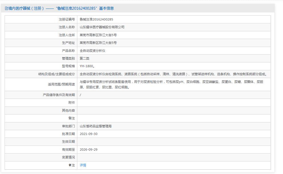Select intended use text starting 与耀华专用尿液分析试纸条
This screenshot has height=174, width=283.
[x=171, y=85]
